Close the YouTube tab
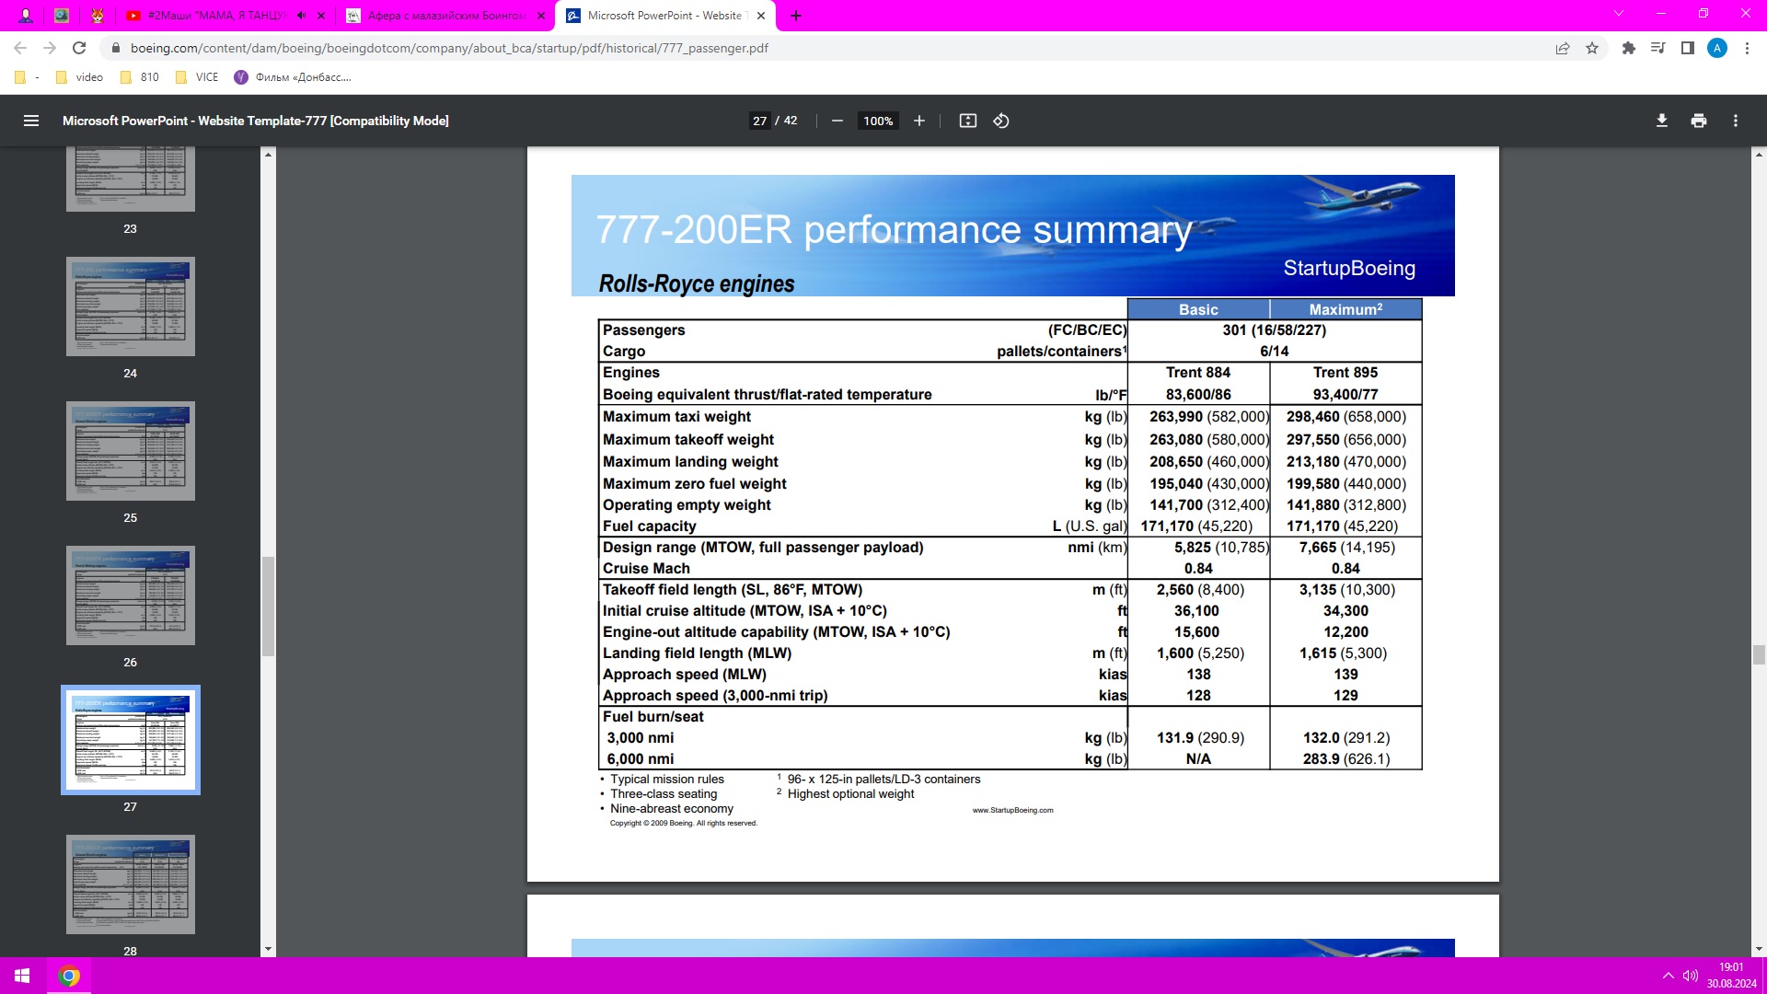 point(320,16)
